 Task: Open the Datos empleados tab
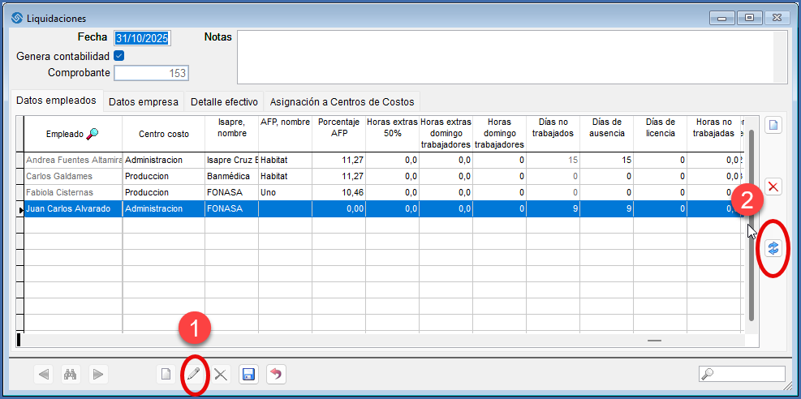point(56,100)
